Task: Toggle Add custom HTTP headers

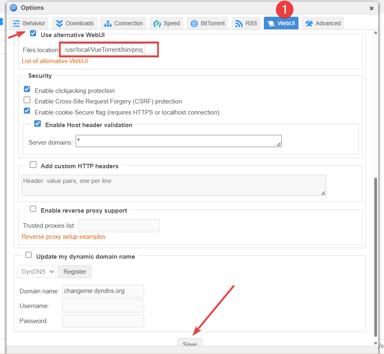Action: (33, 165)
